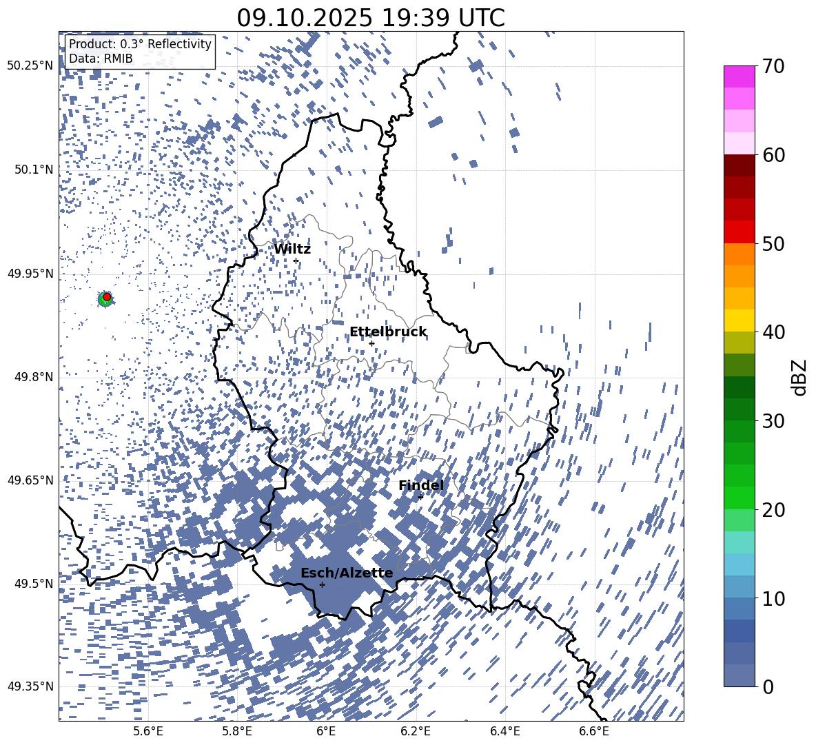Click the Esch/Alzette city label
816x745 pixels.
tap(347, 573)
